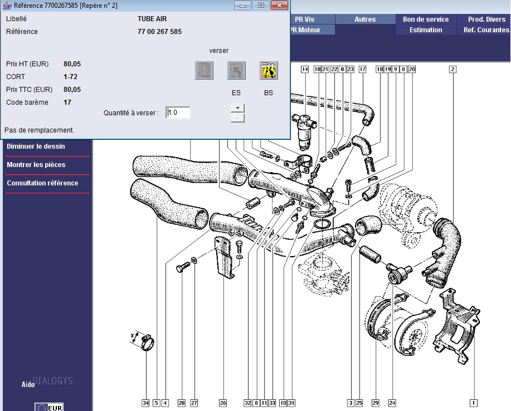Open the Estimation tab

tap(426, 30)
